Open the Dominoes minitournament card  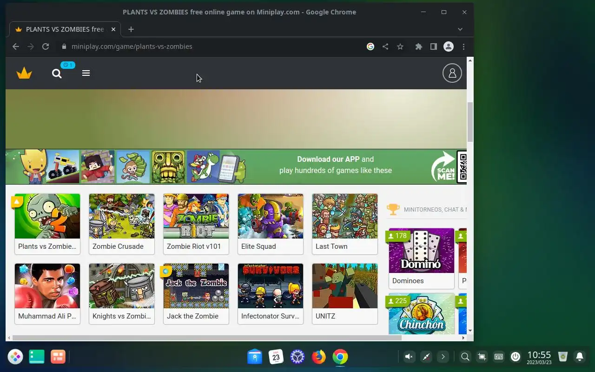click(422, 258)
